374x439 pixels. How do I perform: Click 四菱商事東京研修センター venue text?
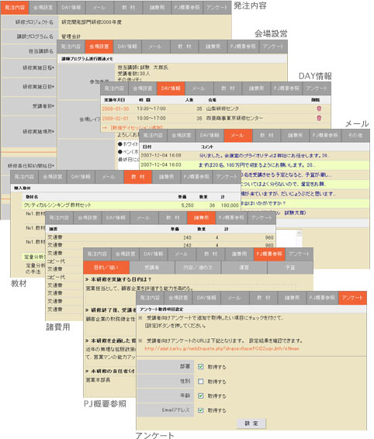235,118
